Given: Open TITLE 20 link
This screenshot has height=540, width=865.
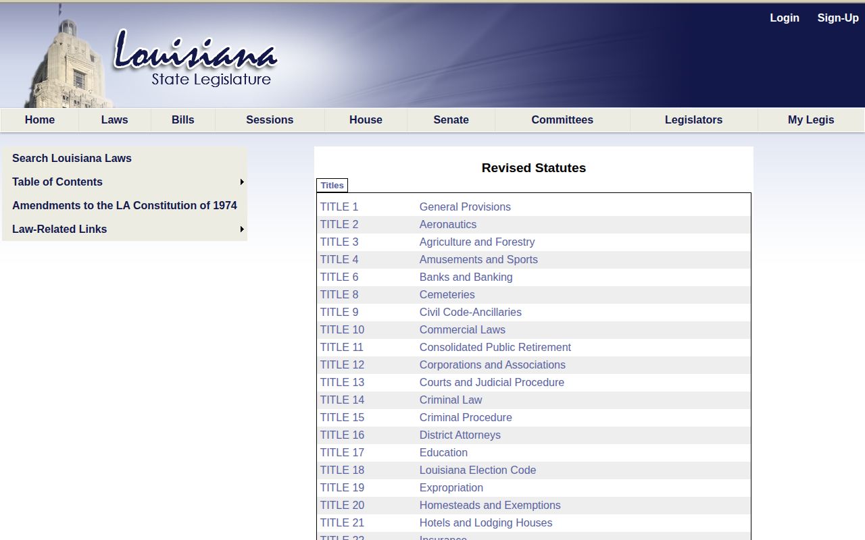Looking at the screenshot, I should (x=342, y=506).
